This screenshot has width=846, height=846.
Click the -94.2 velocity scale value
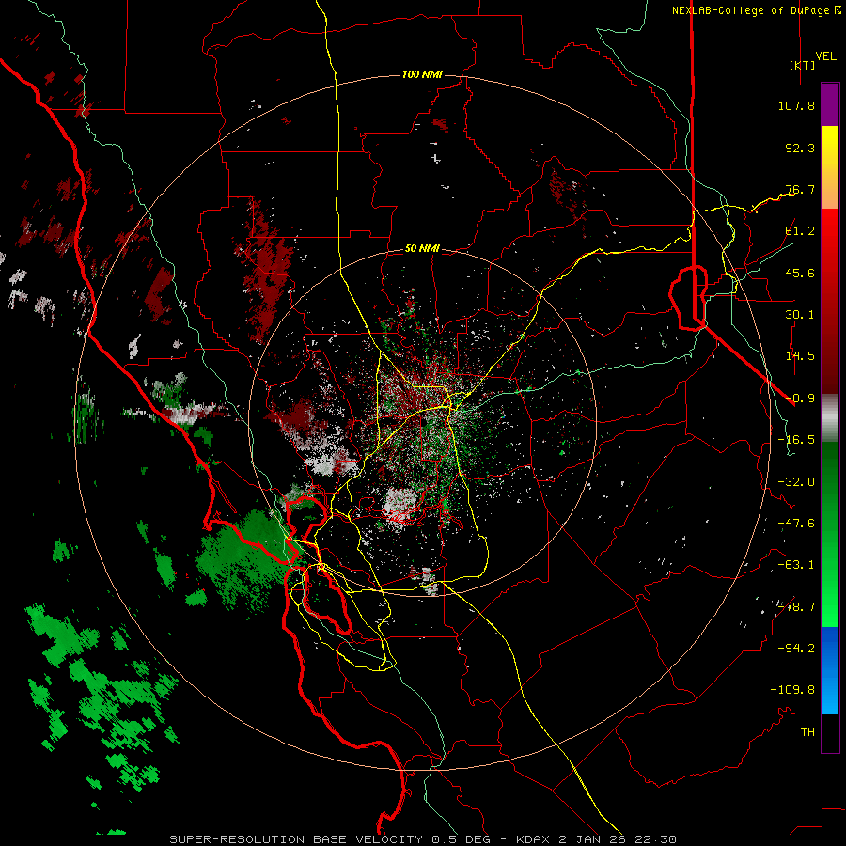(x=796, y=649)
